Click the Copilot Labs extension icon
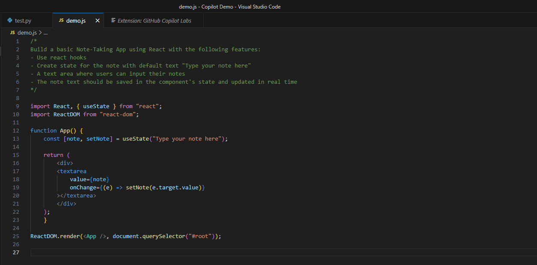 tap(113, 20)
